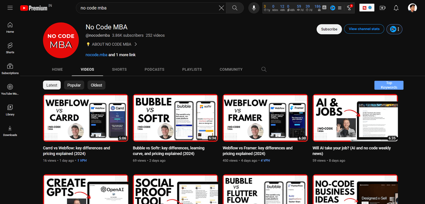The height and width of the screenshot is (204, 425).
Task: Click '4 VPH' under Webflow vs Framer
Action: pyautogui.click(x=265, y=161)
